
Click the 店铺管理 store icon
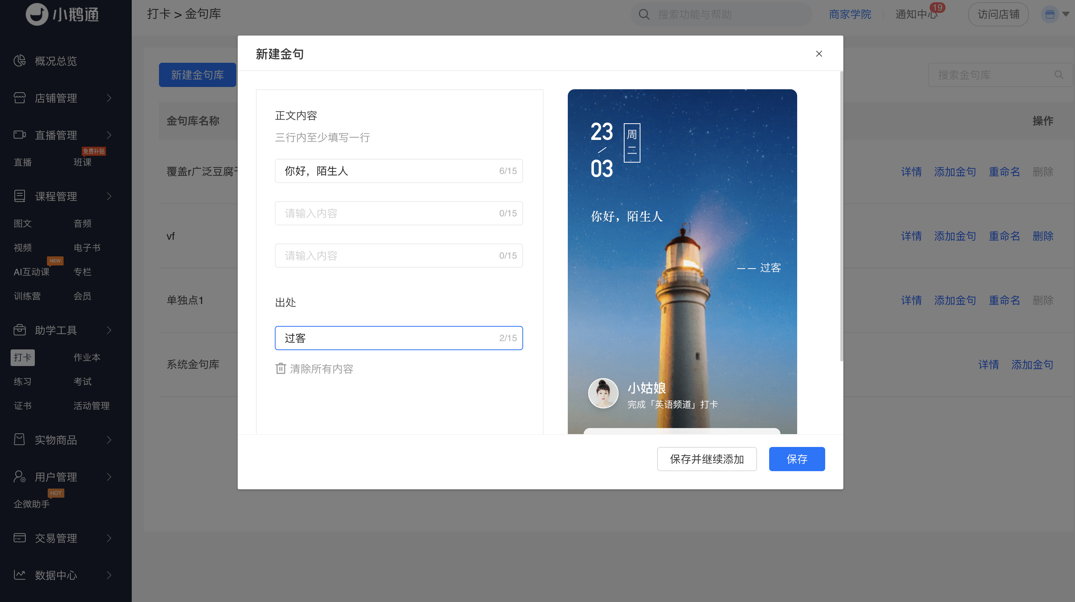coord(20,98)
